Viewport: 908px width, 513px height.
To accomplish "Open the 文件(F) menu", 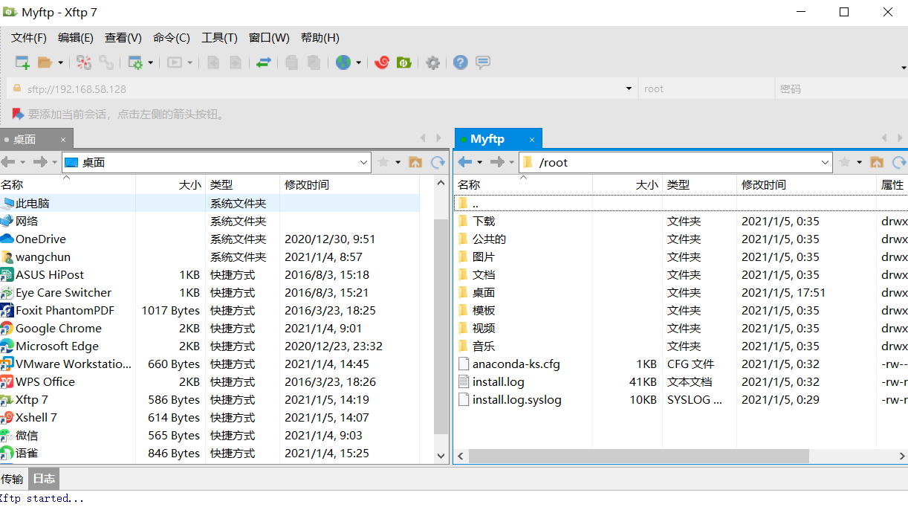I will [x=29, y=38].
